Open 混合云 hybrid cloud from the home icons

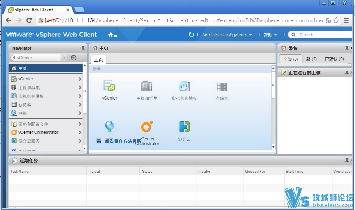pos(184,126)
